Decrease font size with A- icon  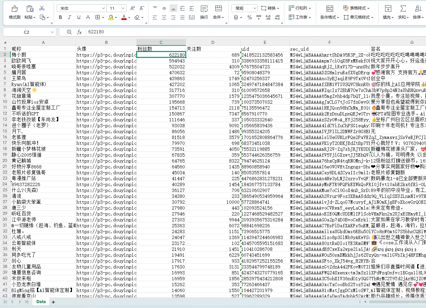(142, 8)
